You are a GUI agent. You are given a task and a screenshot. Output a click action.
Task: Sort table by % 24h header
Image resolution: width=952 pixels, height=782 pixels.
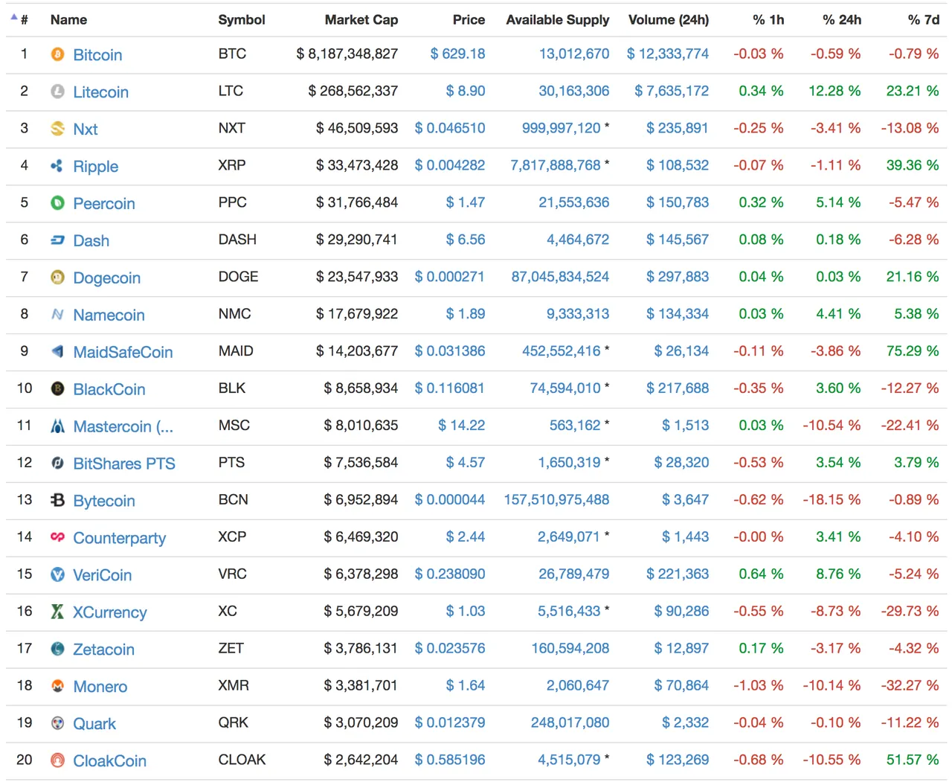[842, 20]
